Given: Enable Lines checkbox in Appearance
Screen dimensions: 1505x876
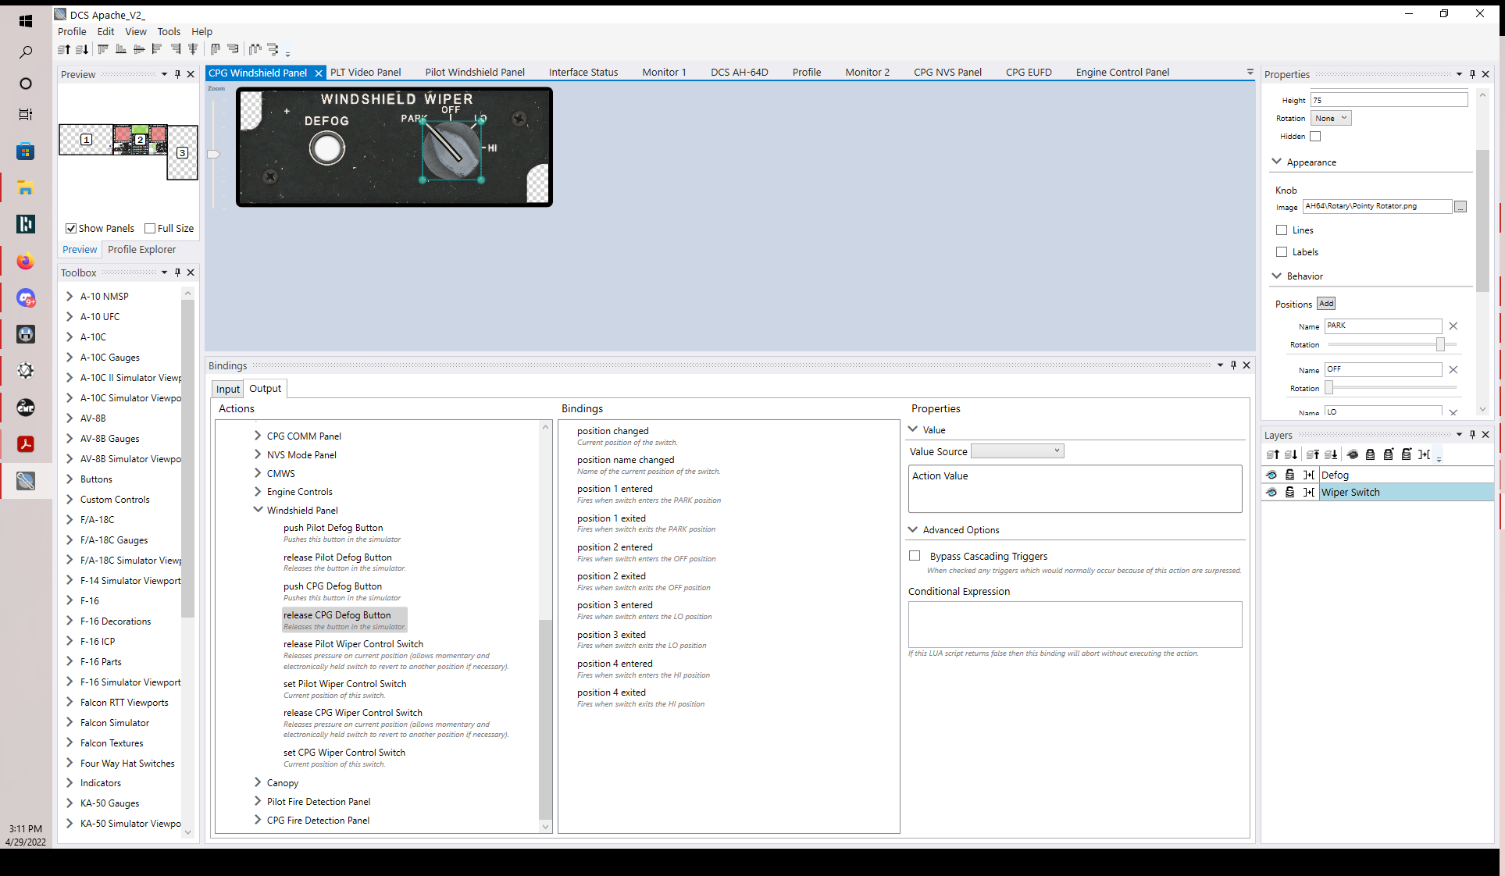Looking at the screenshot, I should coord(1282,230).
